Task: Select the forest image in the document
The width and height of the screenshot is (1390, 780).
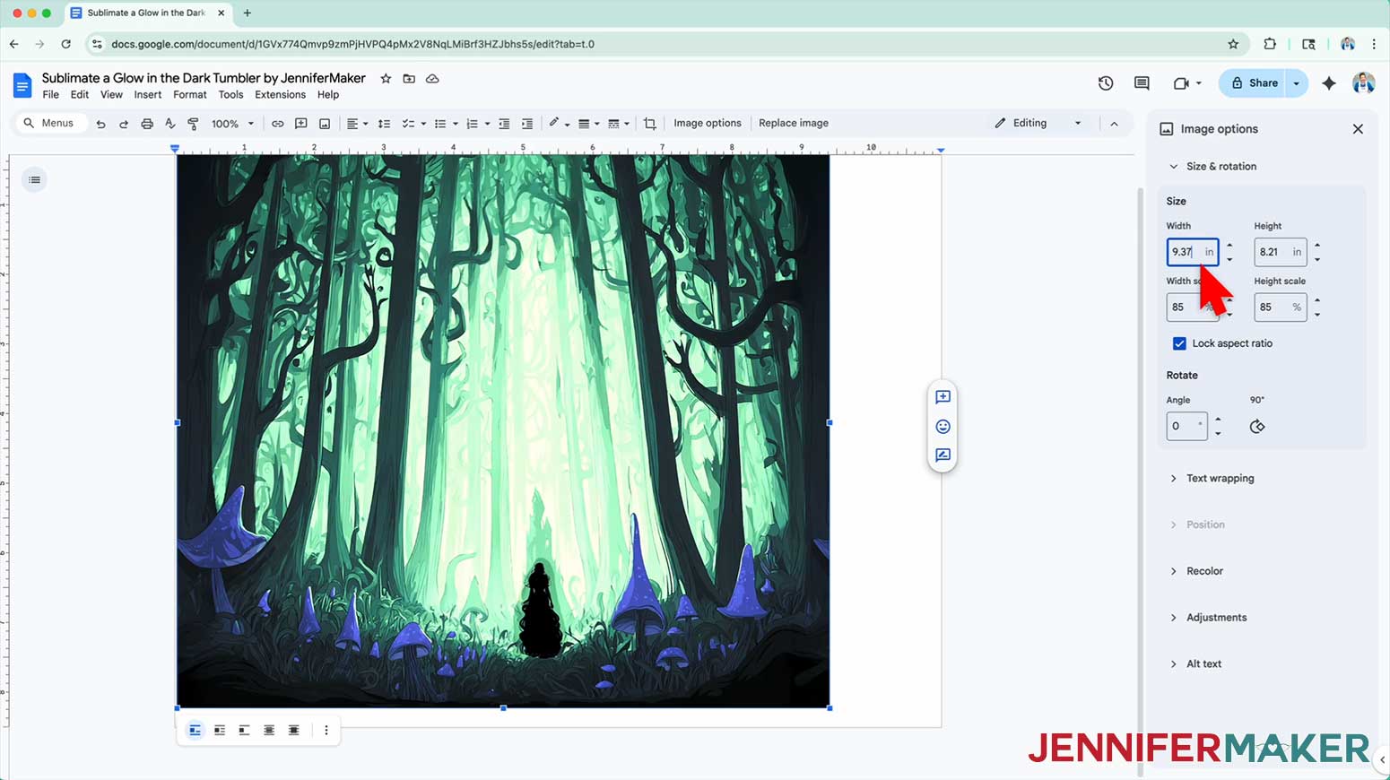Action: coord(503,431)
